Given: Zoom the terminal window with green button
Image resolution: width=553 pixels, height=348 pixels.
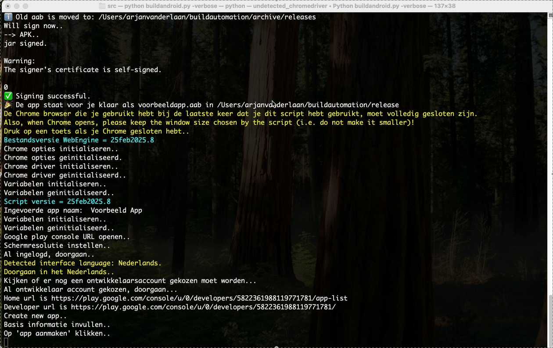Looking at the screenshot, I should (x=25, y=6).
